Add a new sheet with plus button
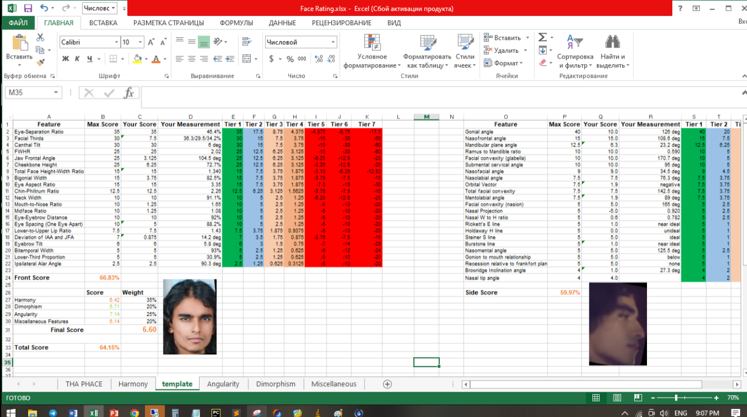Viewport: 747px width, 417px height. (387, 384)
